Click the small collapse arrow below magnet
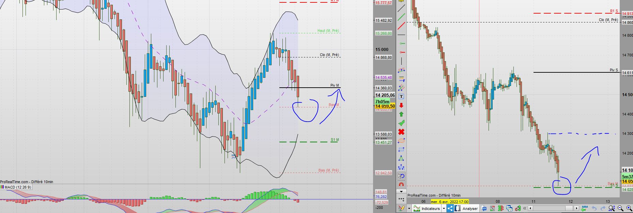 pos(401,192)
